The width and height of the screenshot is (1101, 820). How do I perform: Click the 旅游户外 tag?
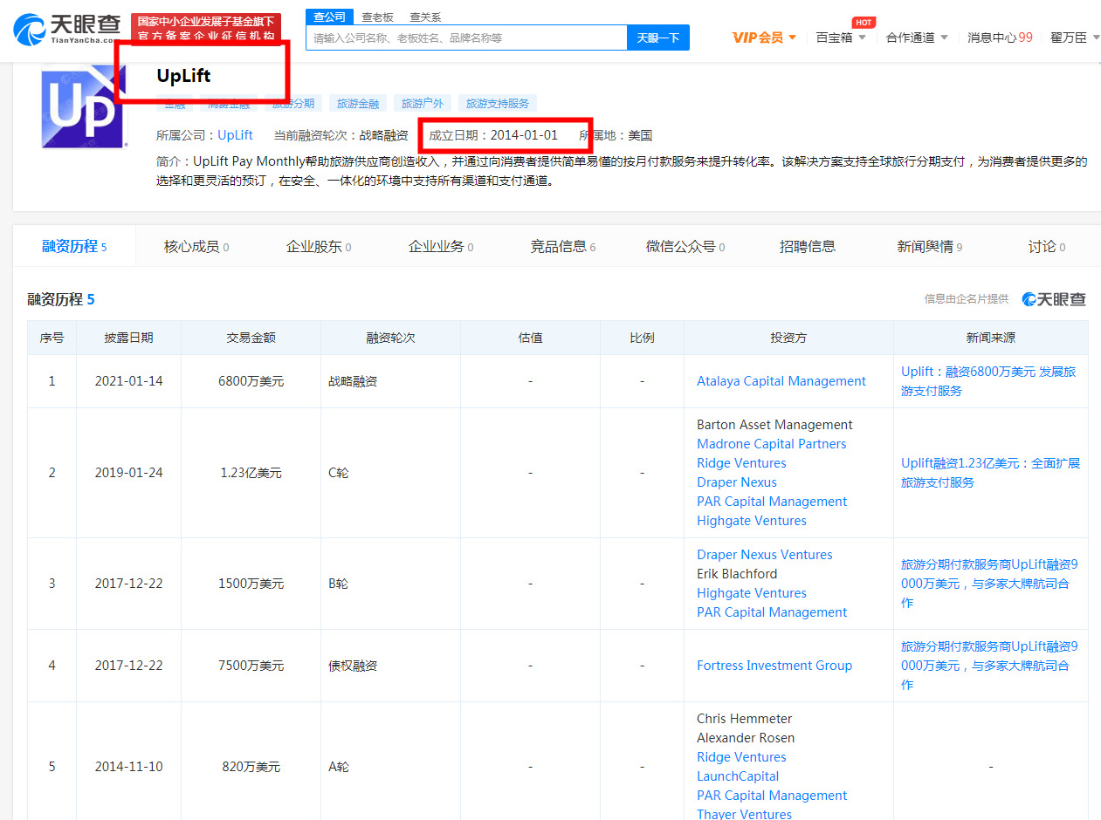point(423,104)
